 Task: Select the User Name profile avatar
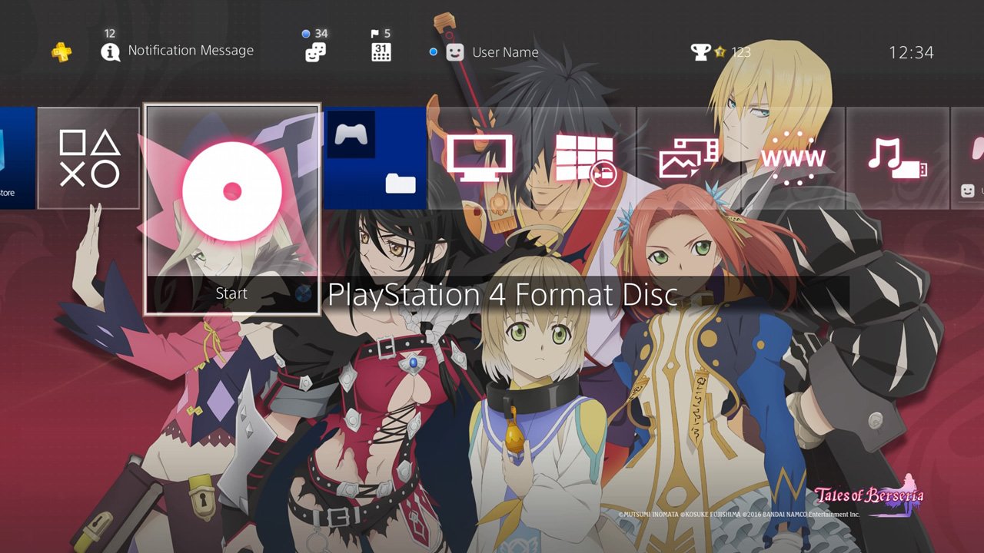click(x=455, y=52)
